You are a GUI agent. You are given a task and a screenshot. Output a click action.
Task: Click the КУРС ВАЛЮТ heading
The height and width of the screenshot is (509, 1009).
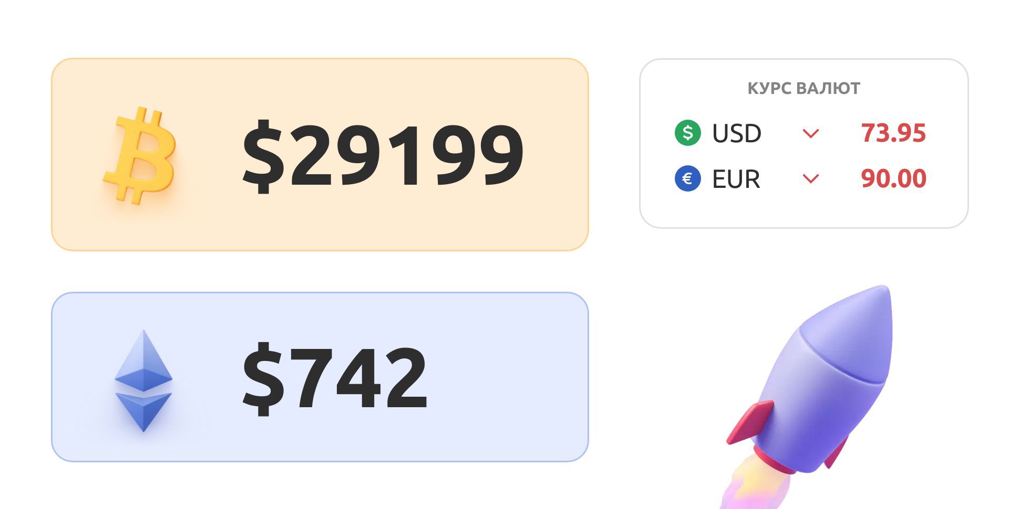(804, 88)
